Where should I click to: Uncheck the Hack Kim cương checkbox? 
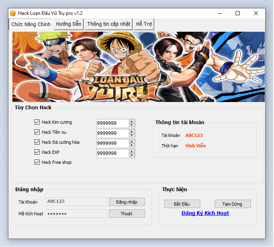click(x=37, y=122)
